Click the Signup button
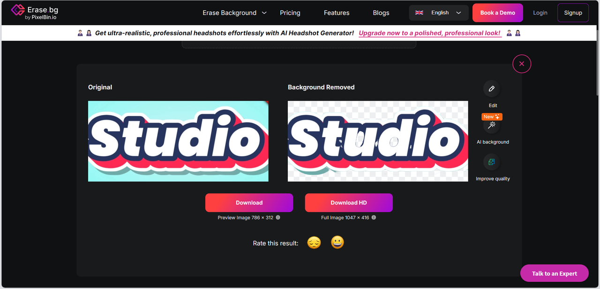 pyautogui.click(x=573, y=13)
